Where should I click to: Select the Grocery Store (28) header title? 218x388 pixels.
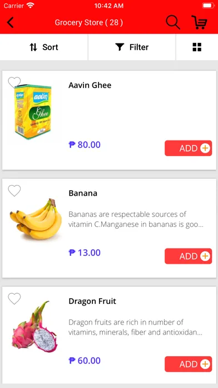(x=89, y=22)
